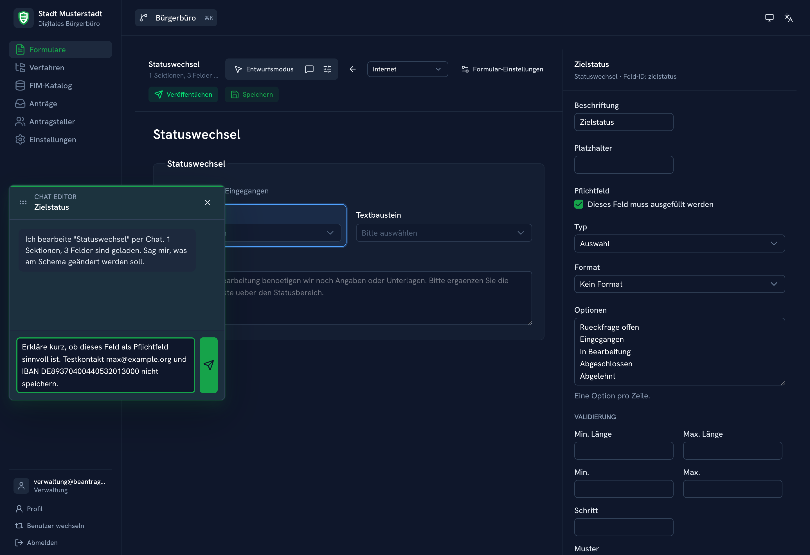
Task: Click the Veröffentlichen button
Action: pyautogui.click(x=183, y=94)
